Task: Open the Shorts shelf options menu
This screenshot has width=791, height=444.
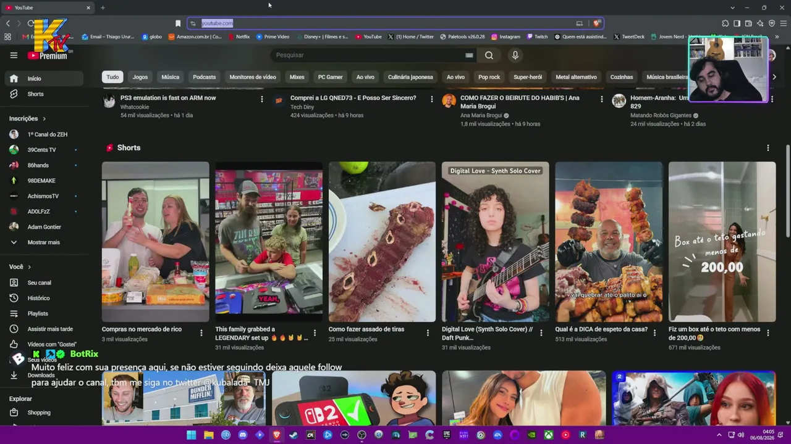Action: (768, 148)
